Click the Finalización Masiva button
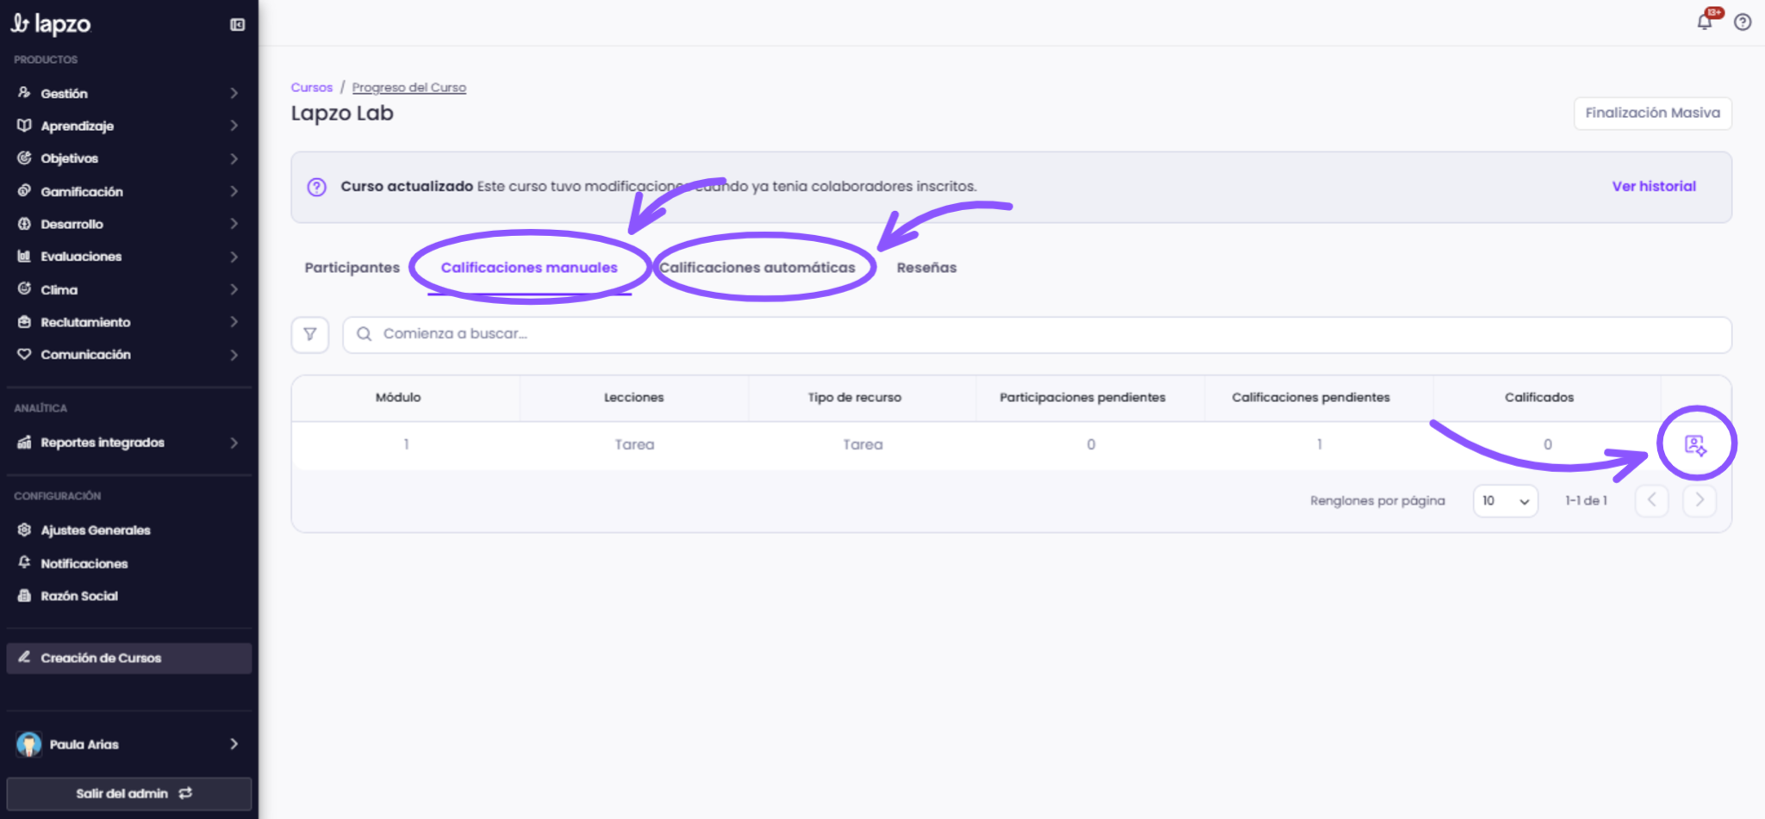 pos(1652,114)
